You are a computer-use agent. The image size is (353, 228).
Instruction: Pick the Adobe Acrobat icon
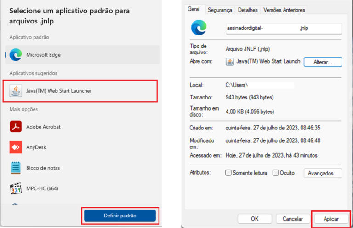coord(16,127)
